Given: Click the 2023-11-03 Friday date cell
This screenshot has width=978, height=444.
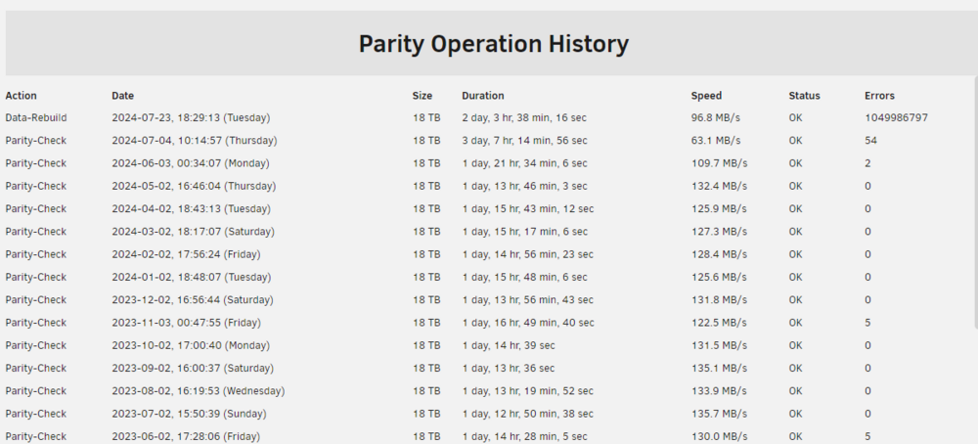Looking at the screenshot, I should [187, 323].
